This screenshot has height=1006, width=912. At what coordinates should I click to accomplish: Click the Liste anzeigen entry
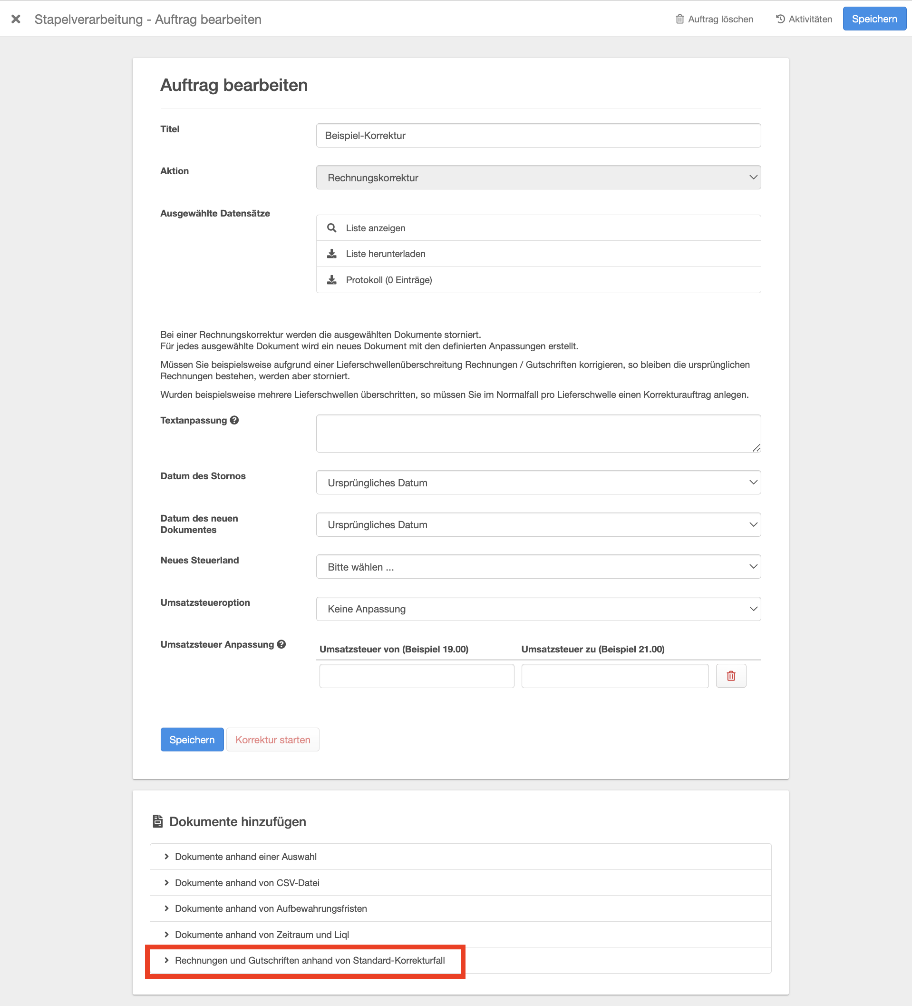(538, 228)
